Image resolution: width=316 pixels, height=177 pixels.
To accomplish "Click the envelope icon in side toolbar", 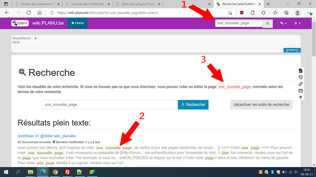I will (301, 90).
